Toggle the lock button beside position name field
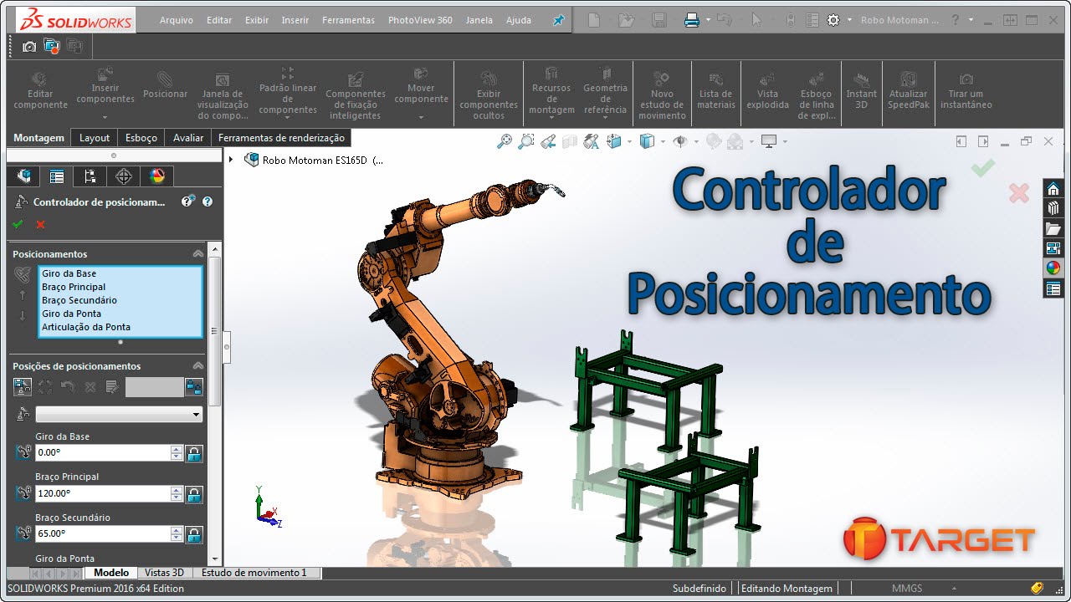Screen dimensions: 1071x602 coord(194,386)
